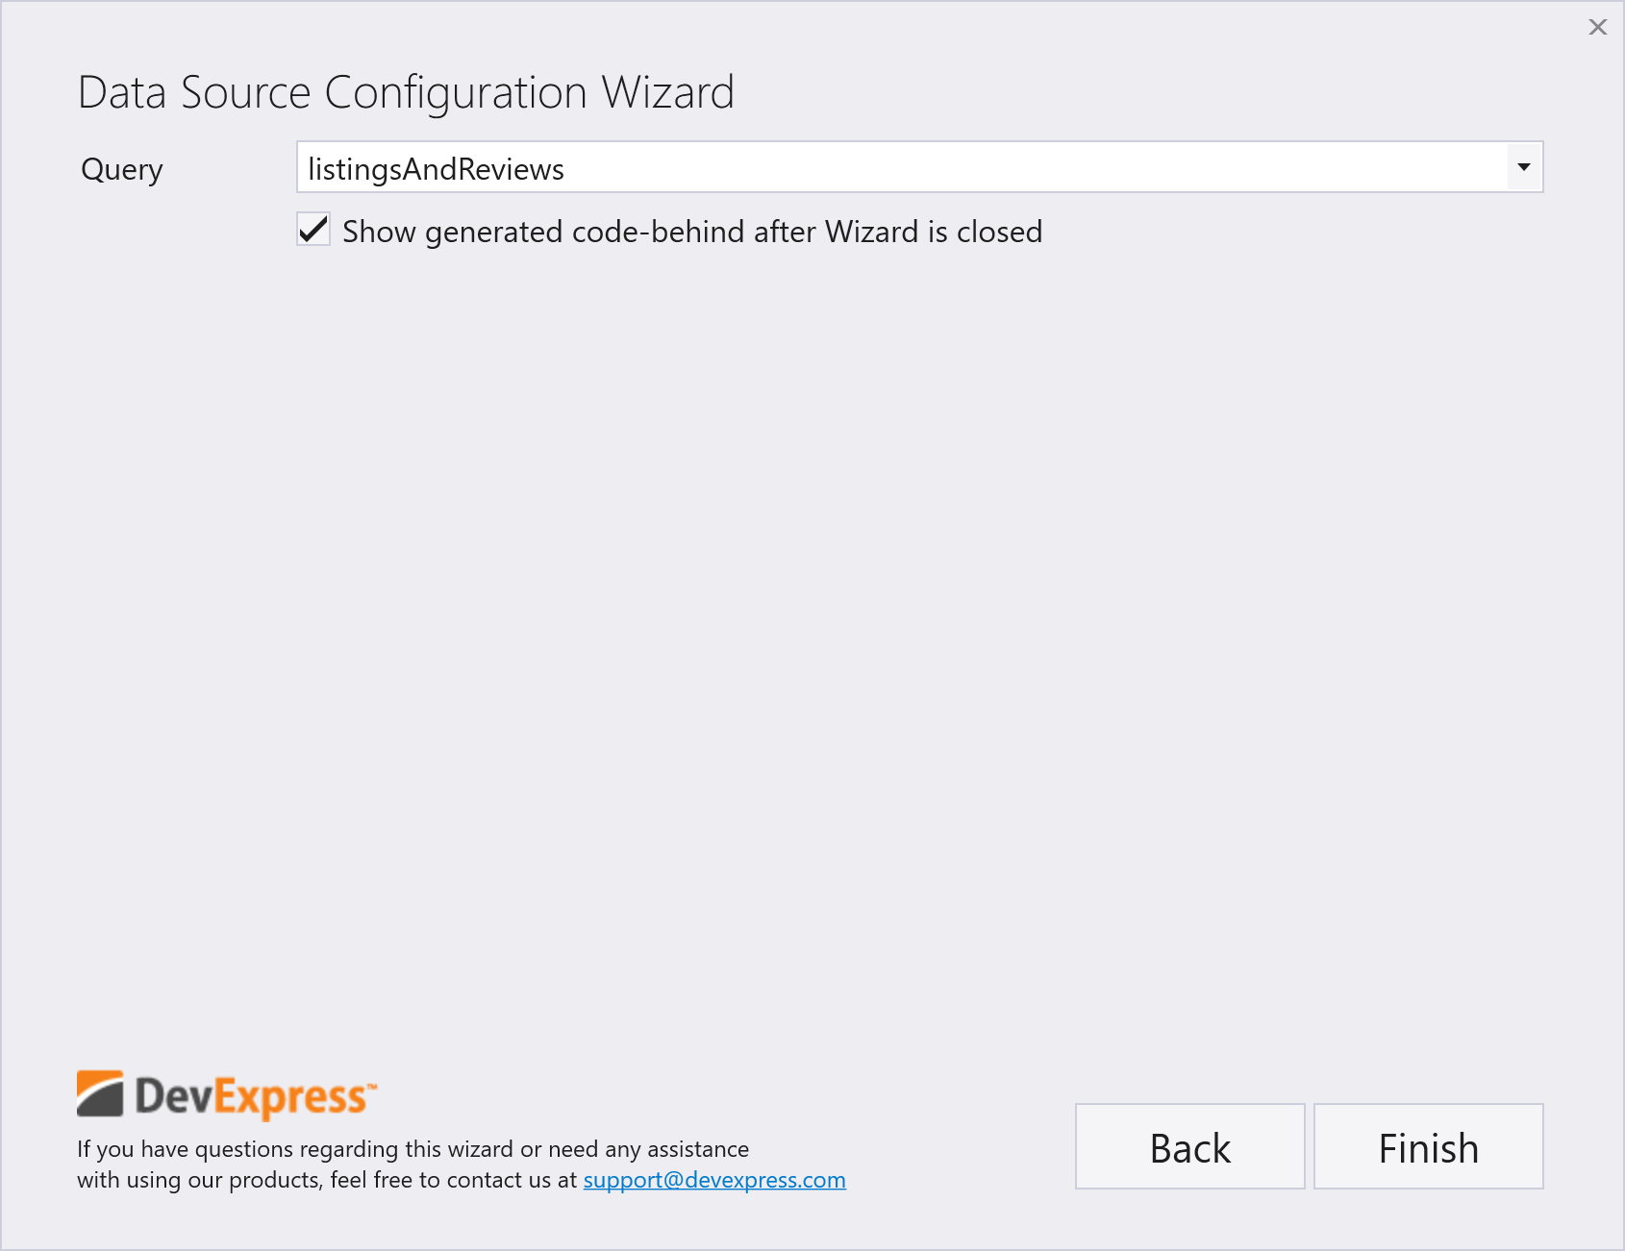
Task: Close the Data Source Configuration Wizard
Action: point(1597,27)
